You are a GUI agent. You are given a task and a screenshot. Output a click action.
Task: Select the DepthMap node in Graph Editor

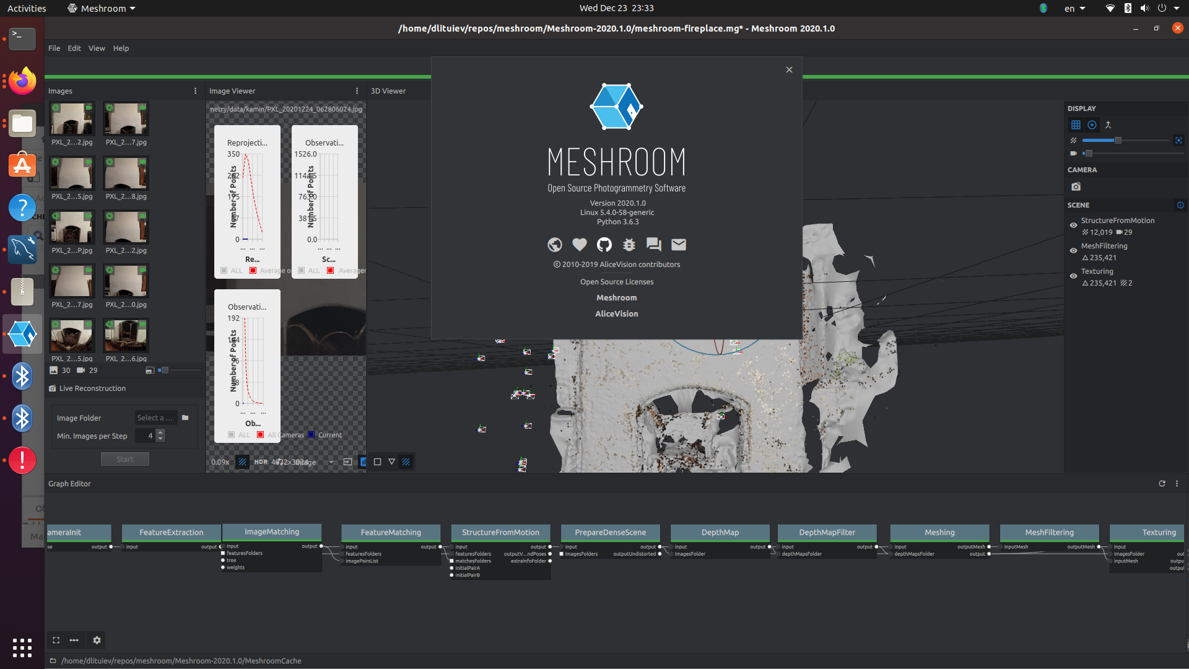(720, 533)
